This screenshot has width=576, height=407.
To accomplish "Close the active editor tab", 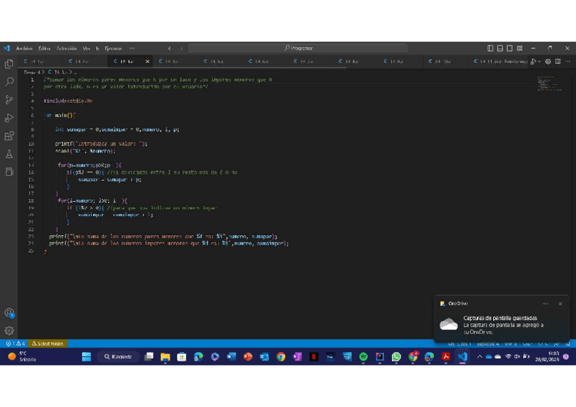I will [x=147, y=62].
